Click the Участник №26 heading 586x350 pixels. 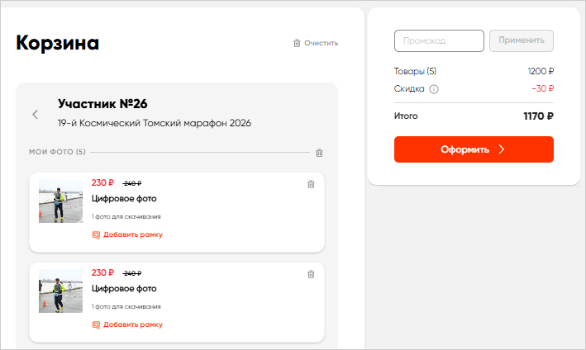pos(102,104)
